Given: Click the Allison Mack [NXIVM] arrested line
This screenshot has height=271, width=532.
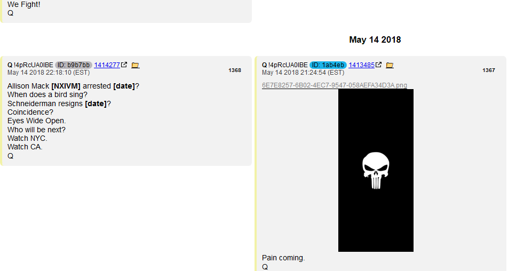Looking at the screenshot, I should pos(73,86).
